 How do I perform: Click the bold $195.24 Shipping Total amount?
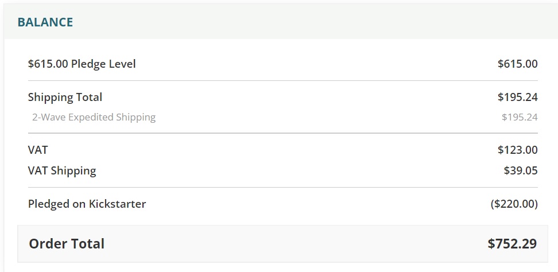517,97
